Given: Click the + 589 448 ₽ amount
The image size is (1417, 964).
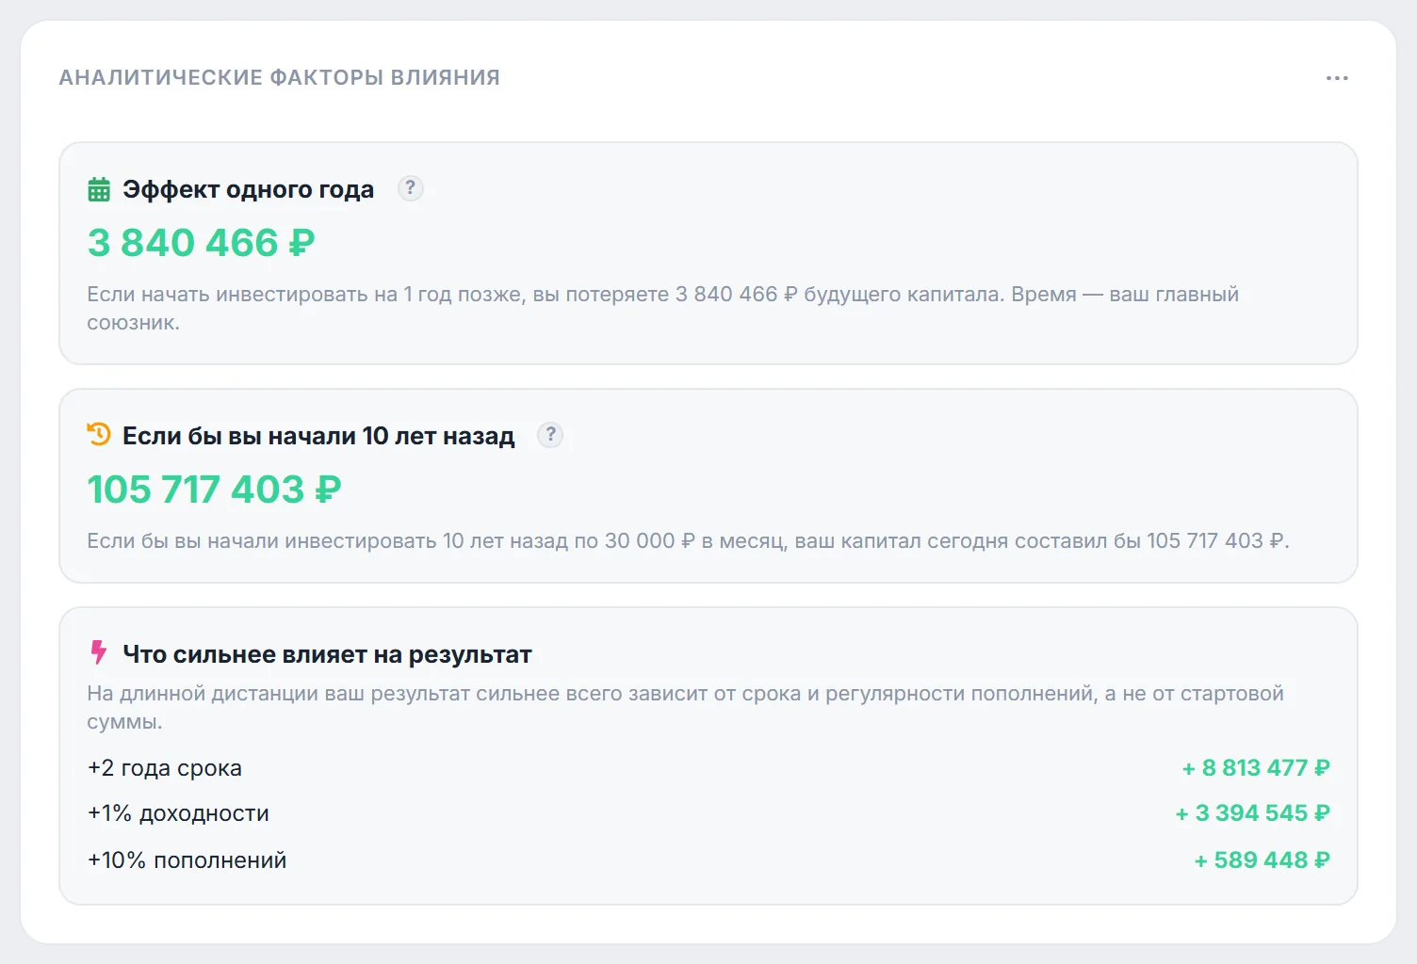Looking at the screenshot, I should point(1262,860).
